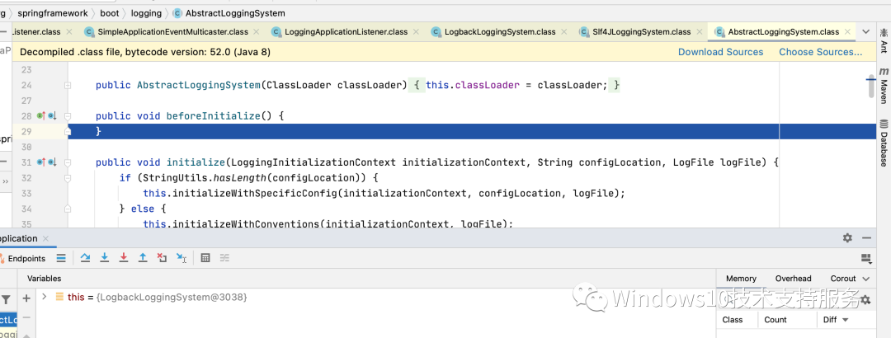
Task: Click the overridden-method gutter icon on line 28
Action: pos(52,116)
